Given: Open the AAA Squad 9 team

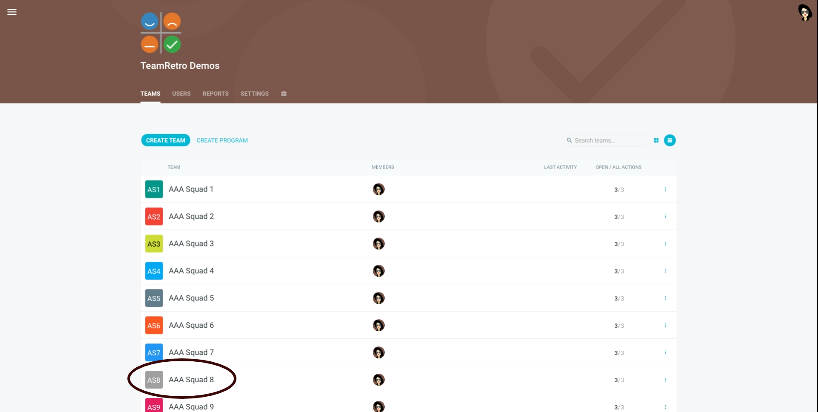Looking at the screenshot, I should coord(191,407).
